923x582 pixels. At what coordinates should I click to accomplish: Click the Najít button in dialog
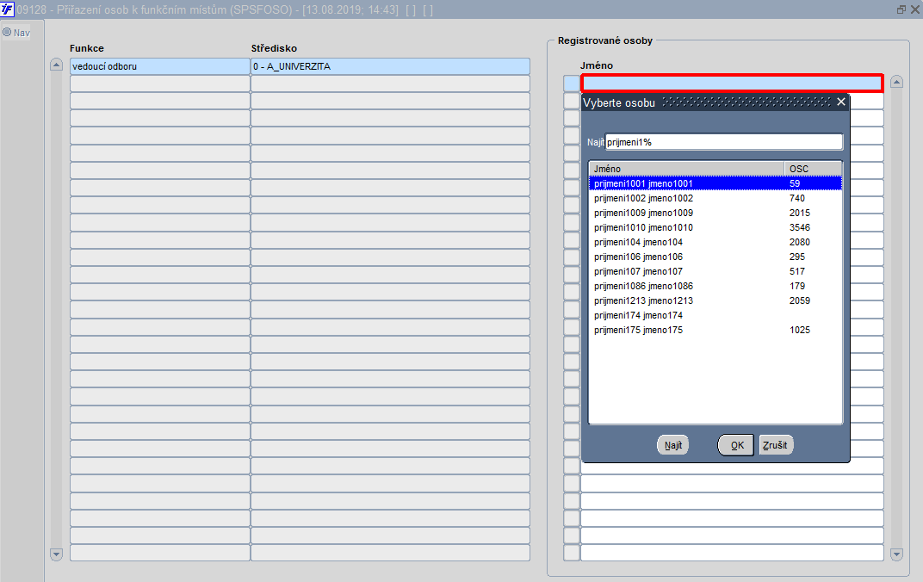672,445
